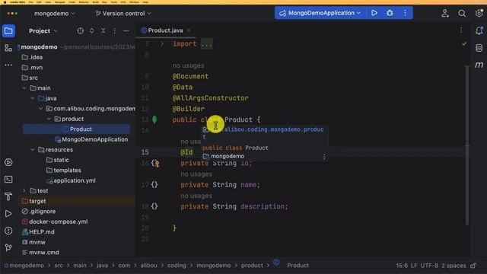Open the Terminal tool window icon
The height and width of the screenshot is (274, 487).
8,180
